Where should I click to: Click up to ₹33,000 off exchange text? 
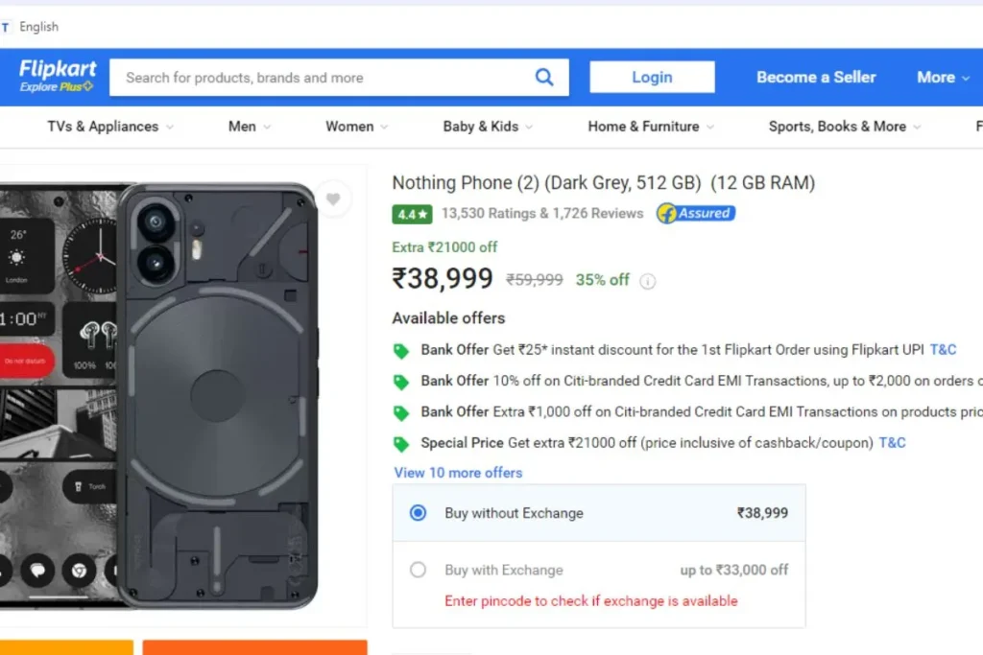tap(734, 570)
